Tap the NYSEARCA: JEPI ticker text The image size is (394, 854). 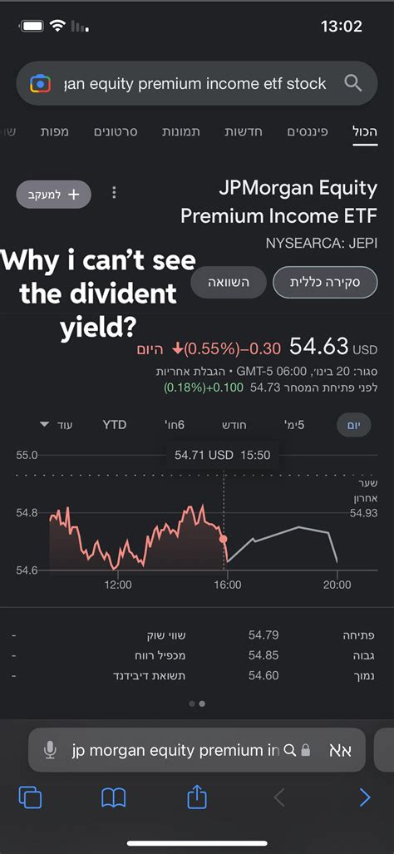tap(322, 243)
